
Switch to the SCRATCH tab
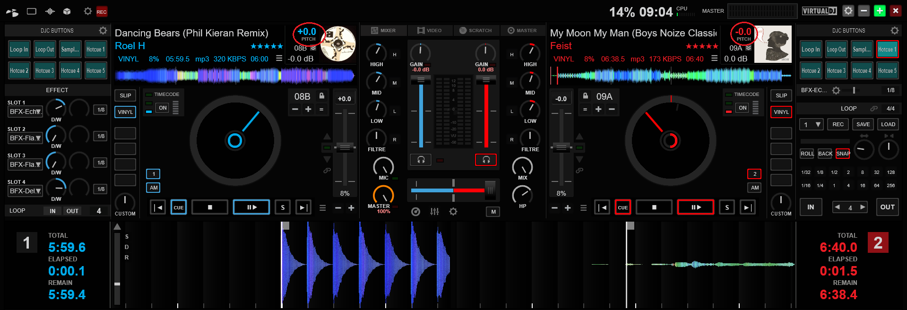[x=476, y=30]
